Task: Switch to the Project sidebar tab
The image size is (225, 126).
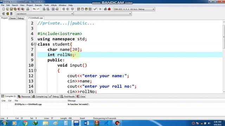Action: point(4,18)
